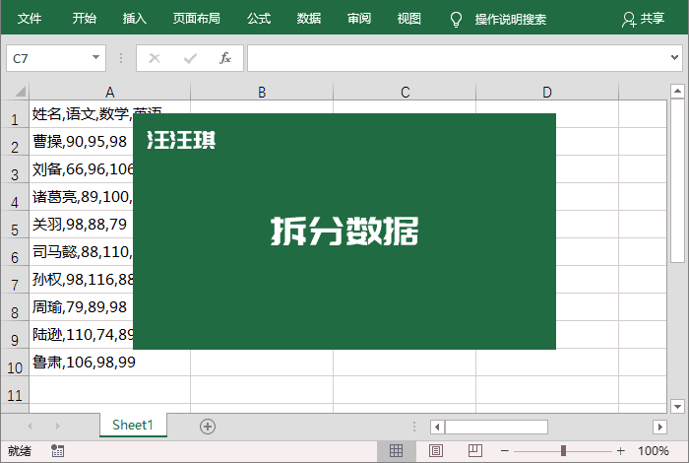Click the zoom slider handle

(563, 451)
